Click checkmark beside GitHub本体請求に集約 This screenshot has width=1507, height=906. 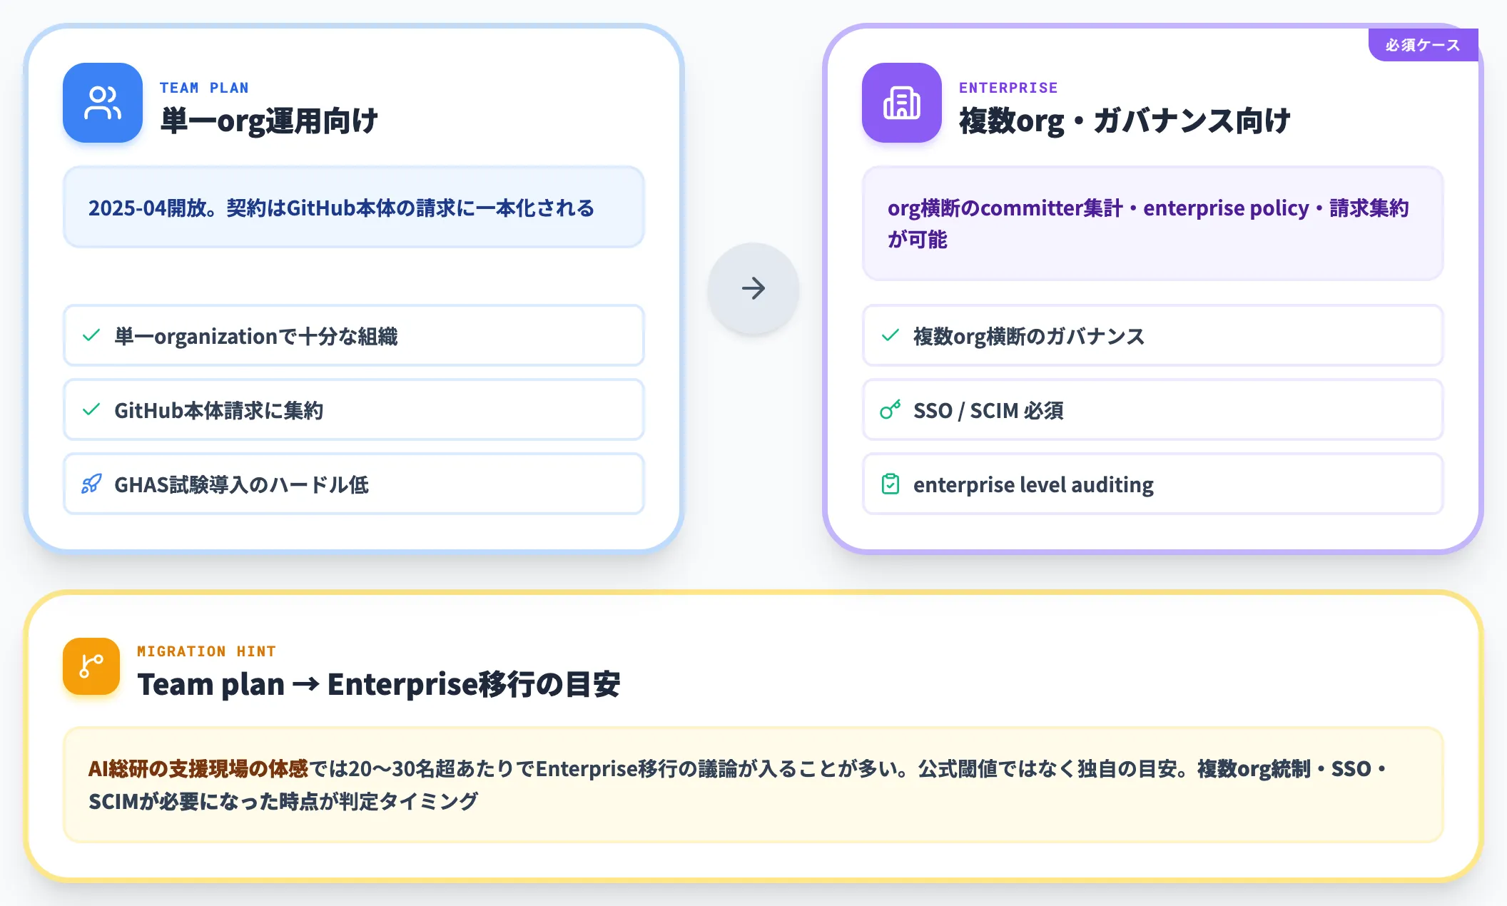(91, 409)
